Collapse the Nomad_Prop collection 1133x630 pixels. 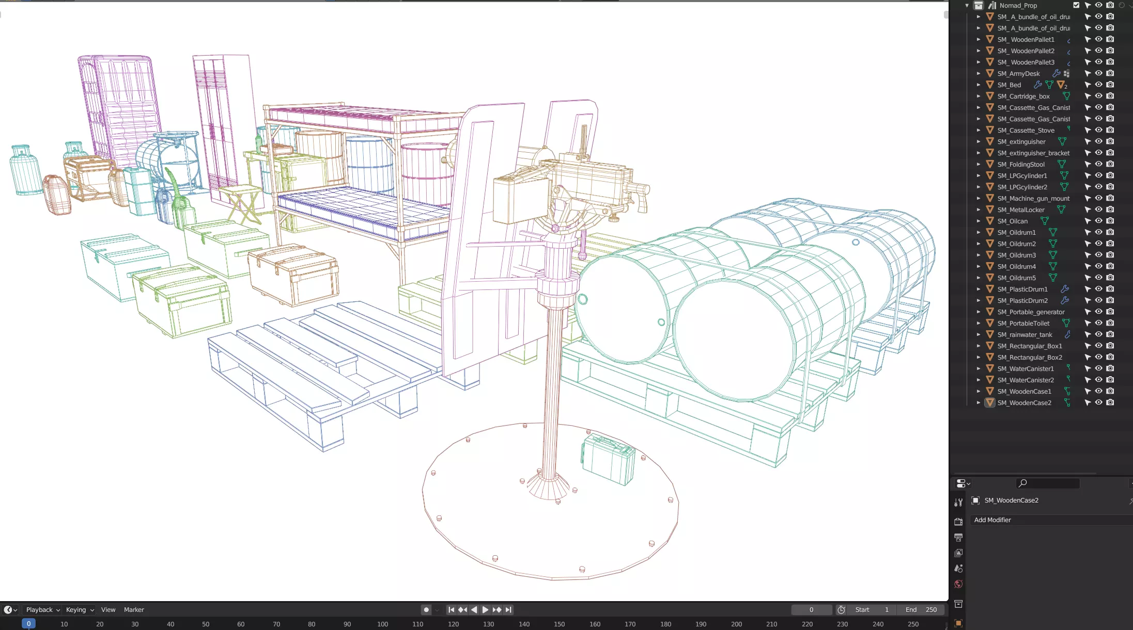967,5
